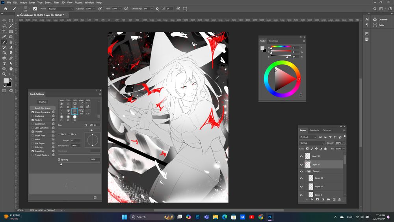Select the Clone Stamp tool
The width and height of the screenshot is (394, 222).
coord(11,42)
